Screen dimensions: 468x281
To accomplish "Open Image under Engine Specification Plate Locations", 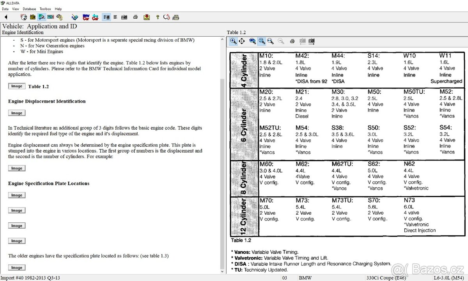I will pyautogui.click(x=17, y=195).
